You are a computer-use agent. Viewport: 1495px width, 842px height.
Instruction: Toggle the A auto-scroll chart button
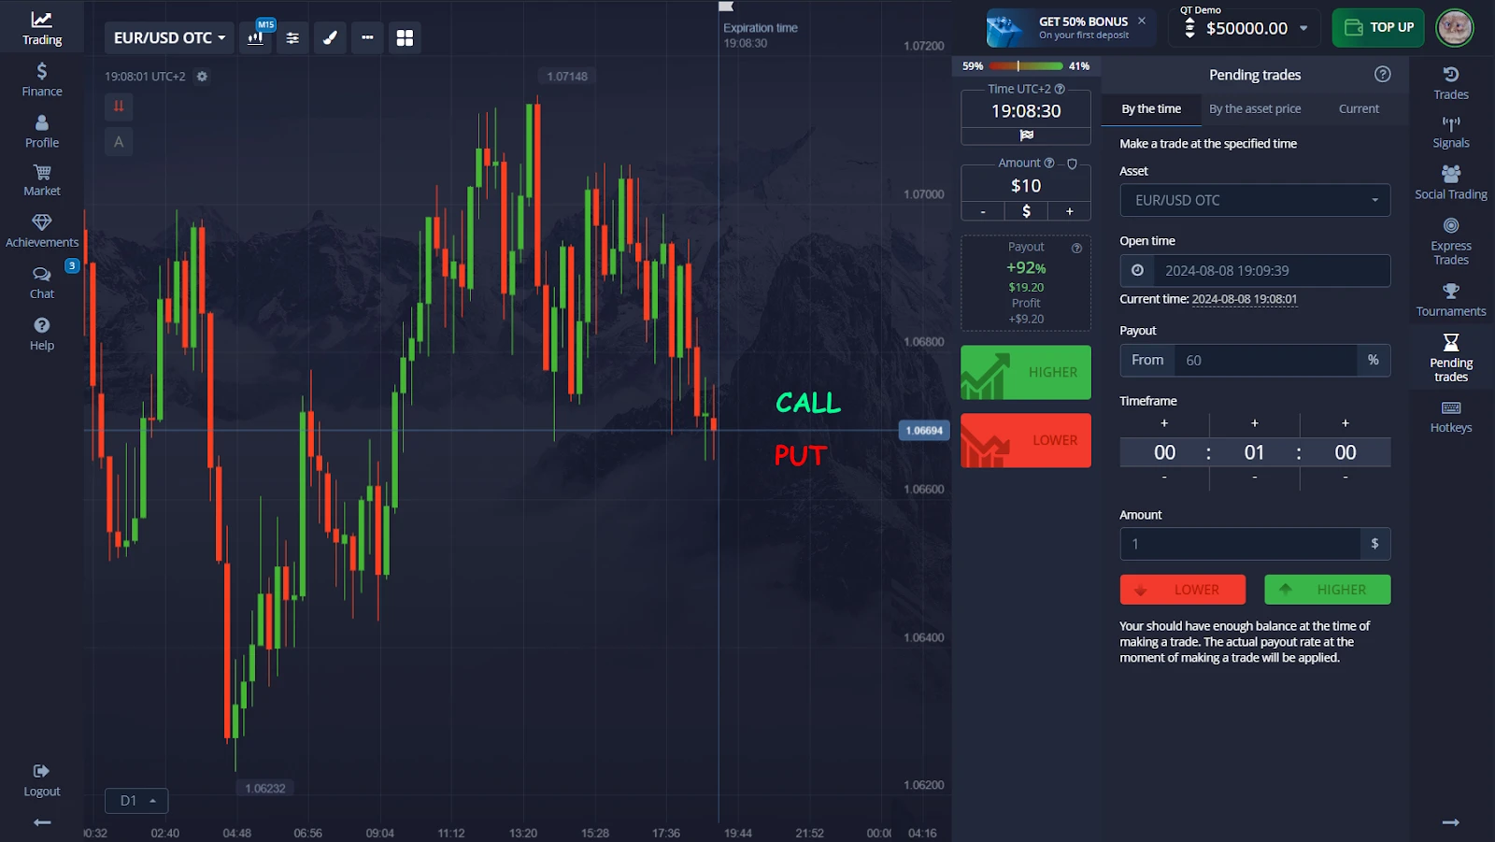pyautogui.click(x=119, y=142)
